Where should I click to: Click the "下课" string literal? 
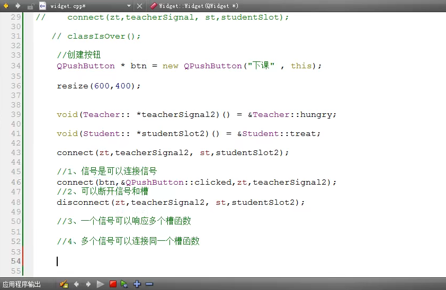(x=261, y=66)
